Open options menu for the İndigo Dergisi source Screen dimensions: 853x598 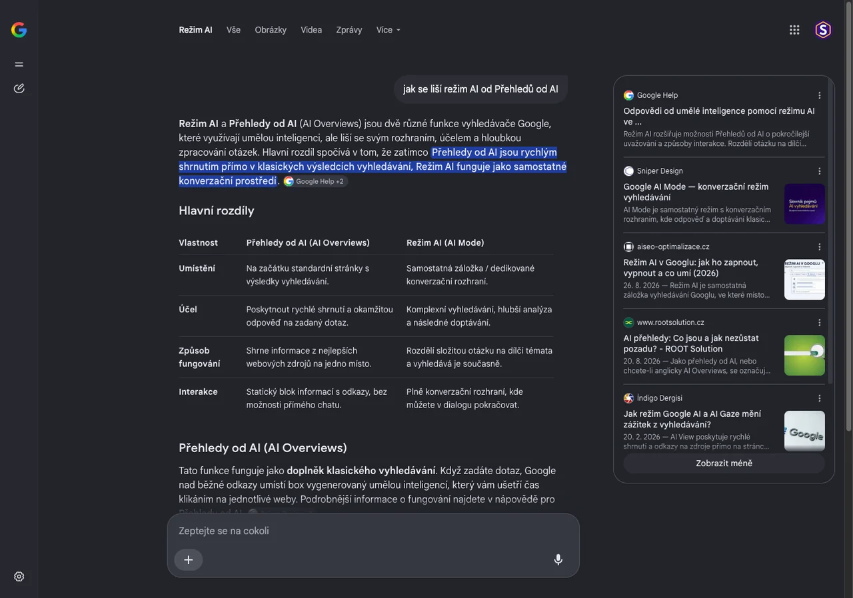[820, 398]
